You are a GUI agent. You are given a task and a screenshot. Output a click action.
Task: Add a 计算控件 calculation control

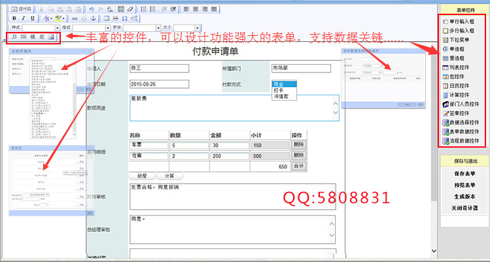click(x=456, y=95)
